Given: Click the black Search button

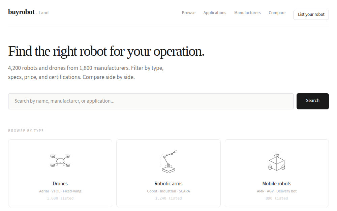Looking at the screenshot, I should [312, 101].
